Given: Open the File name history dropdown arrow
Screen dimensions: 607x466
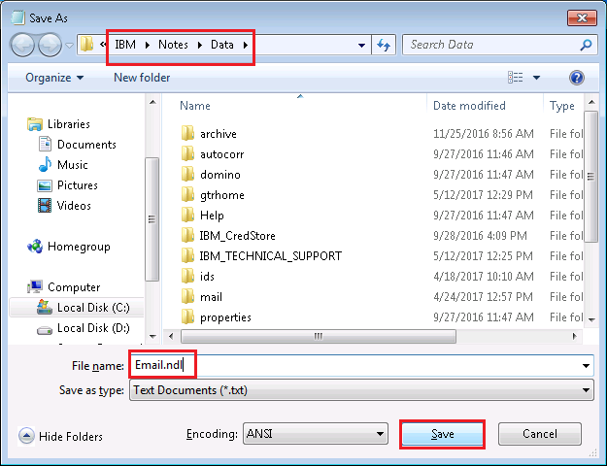Looking at the screenshot, I should [586, 366].
